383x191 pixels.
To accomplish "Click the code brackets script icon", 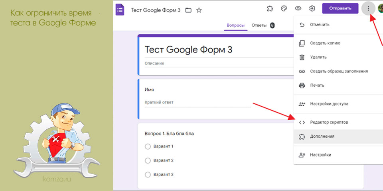I will [x=302, y=122].
